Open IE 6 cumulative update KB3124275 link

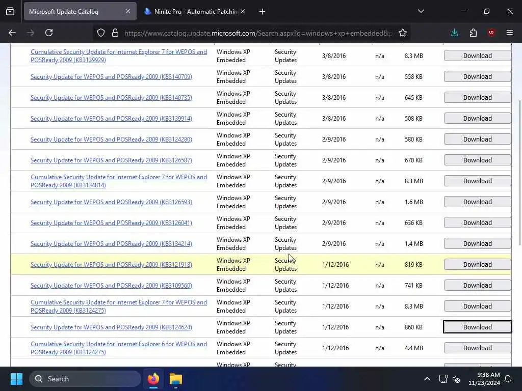[x=118, y=348]
